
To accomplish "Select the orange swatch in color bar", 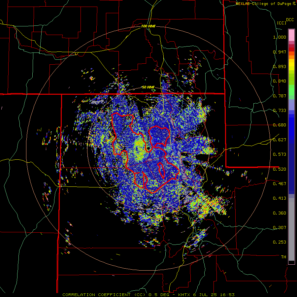I will [291, 57].
